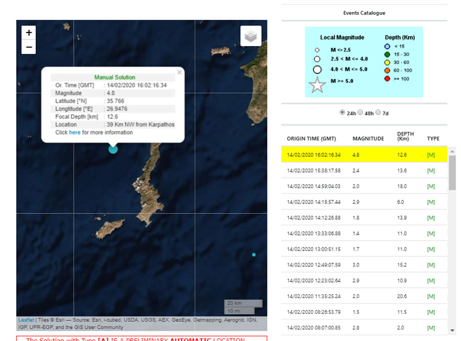461x341 pixels.
Task: Select the 24h radio button
Action: pyautogui.click(x=343, y=112)
